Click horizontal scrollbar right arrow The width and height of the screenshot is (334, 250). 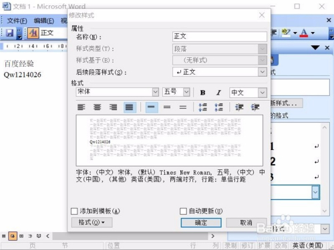click(212, 236)
